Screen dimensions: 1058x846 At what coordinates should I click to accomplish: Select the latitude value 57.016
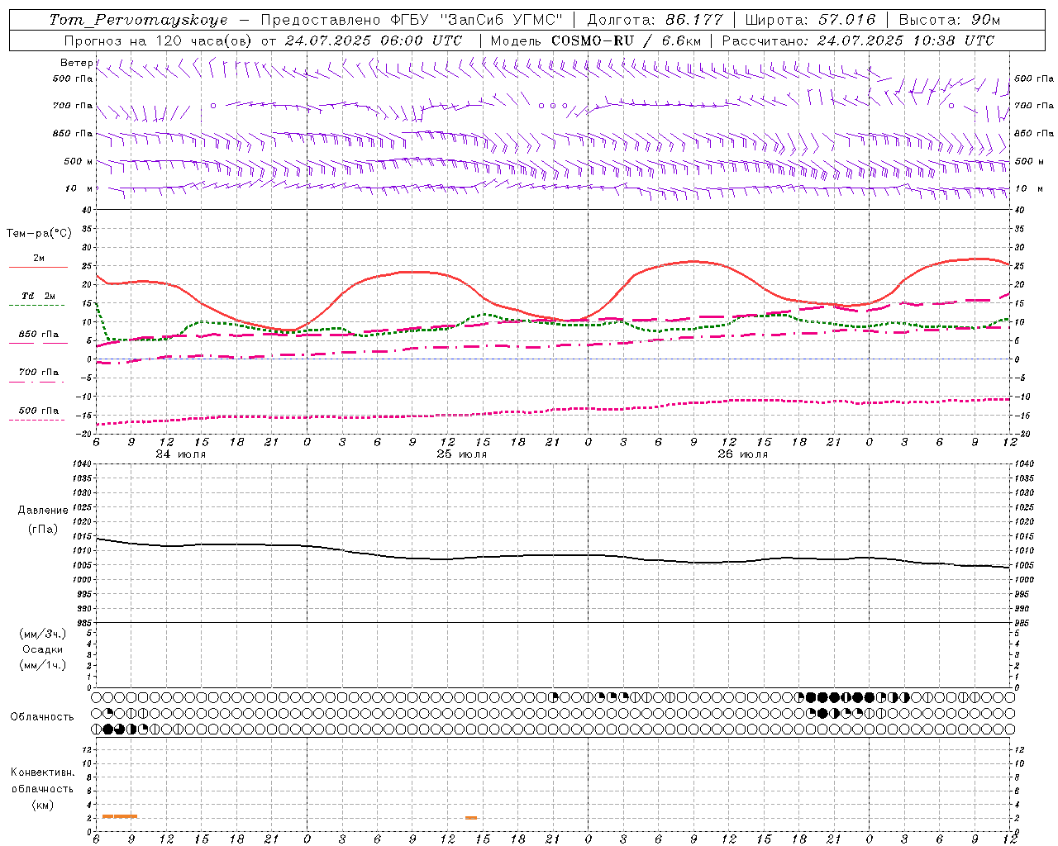847,20
